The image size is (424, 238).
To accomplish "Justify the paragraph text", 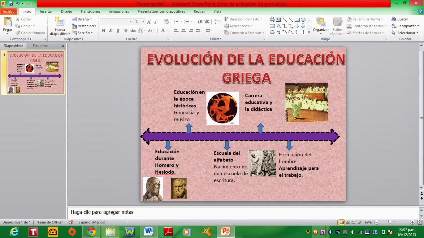I will click(x=198, y=30).
